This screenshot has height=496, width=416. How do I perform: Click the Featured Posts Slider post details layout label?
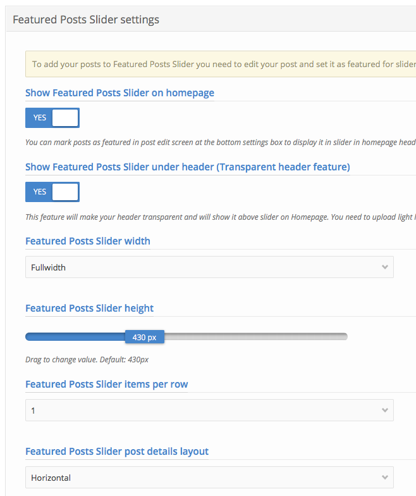117,451
